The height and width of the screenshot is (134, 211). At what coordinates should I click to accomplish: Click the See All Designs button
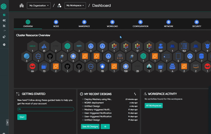[90, 127]
